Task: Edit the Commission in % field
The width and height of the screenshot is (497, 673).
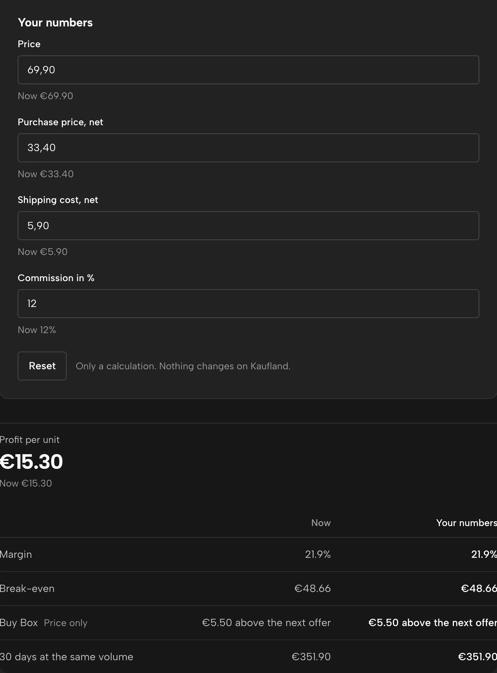Action: (x=248, y=304)
